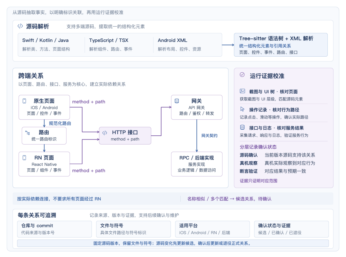The height and width of the screenshot is (257, 346).
Task: Click the React Native subtitle text
Action: (x=44, y=165)
